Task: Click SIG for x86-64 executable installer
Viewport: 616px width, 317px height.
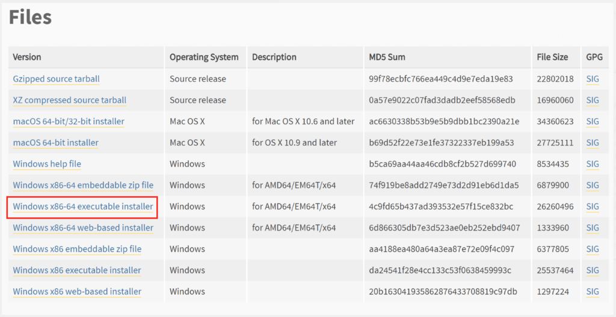Action: 593,207
